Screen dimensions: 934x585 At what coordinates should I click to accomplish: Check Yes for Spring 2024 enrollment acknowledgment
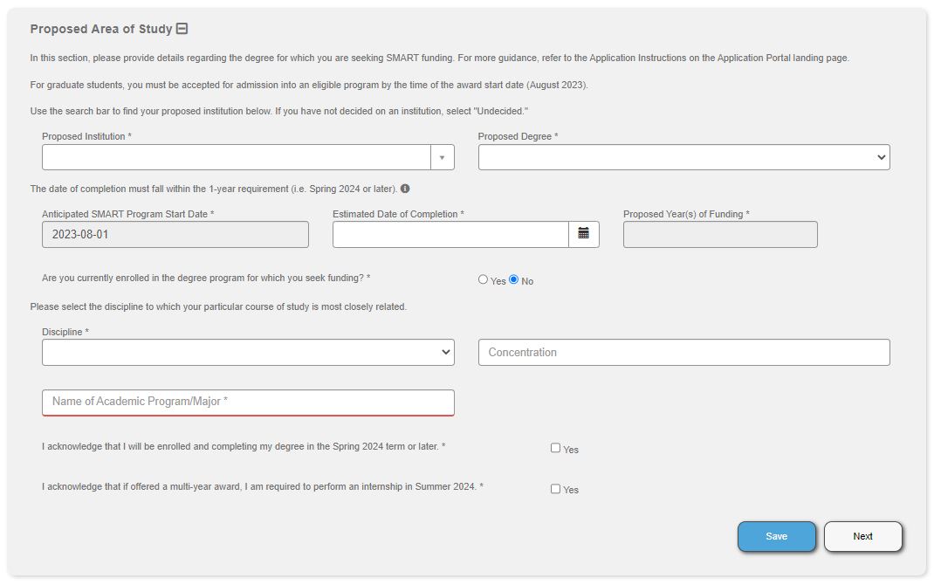(556, 448)
